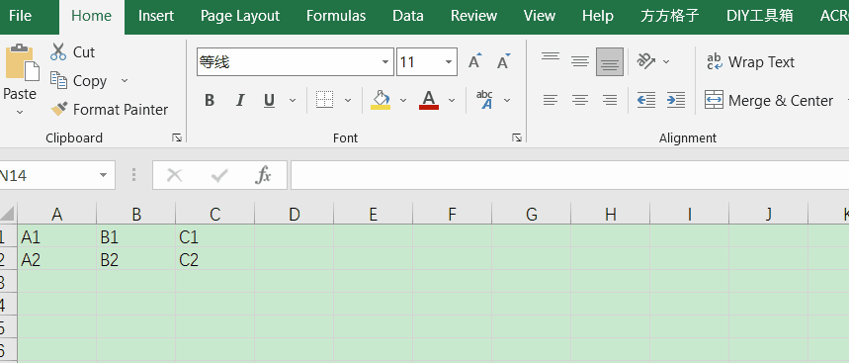
Task: Align text right
Action: pos(610,100)
